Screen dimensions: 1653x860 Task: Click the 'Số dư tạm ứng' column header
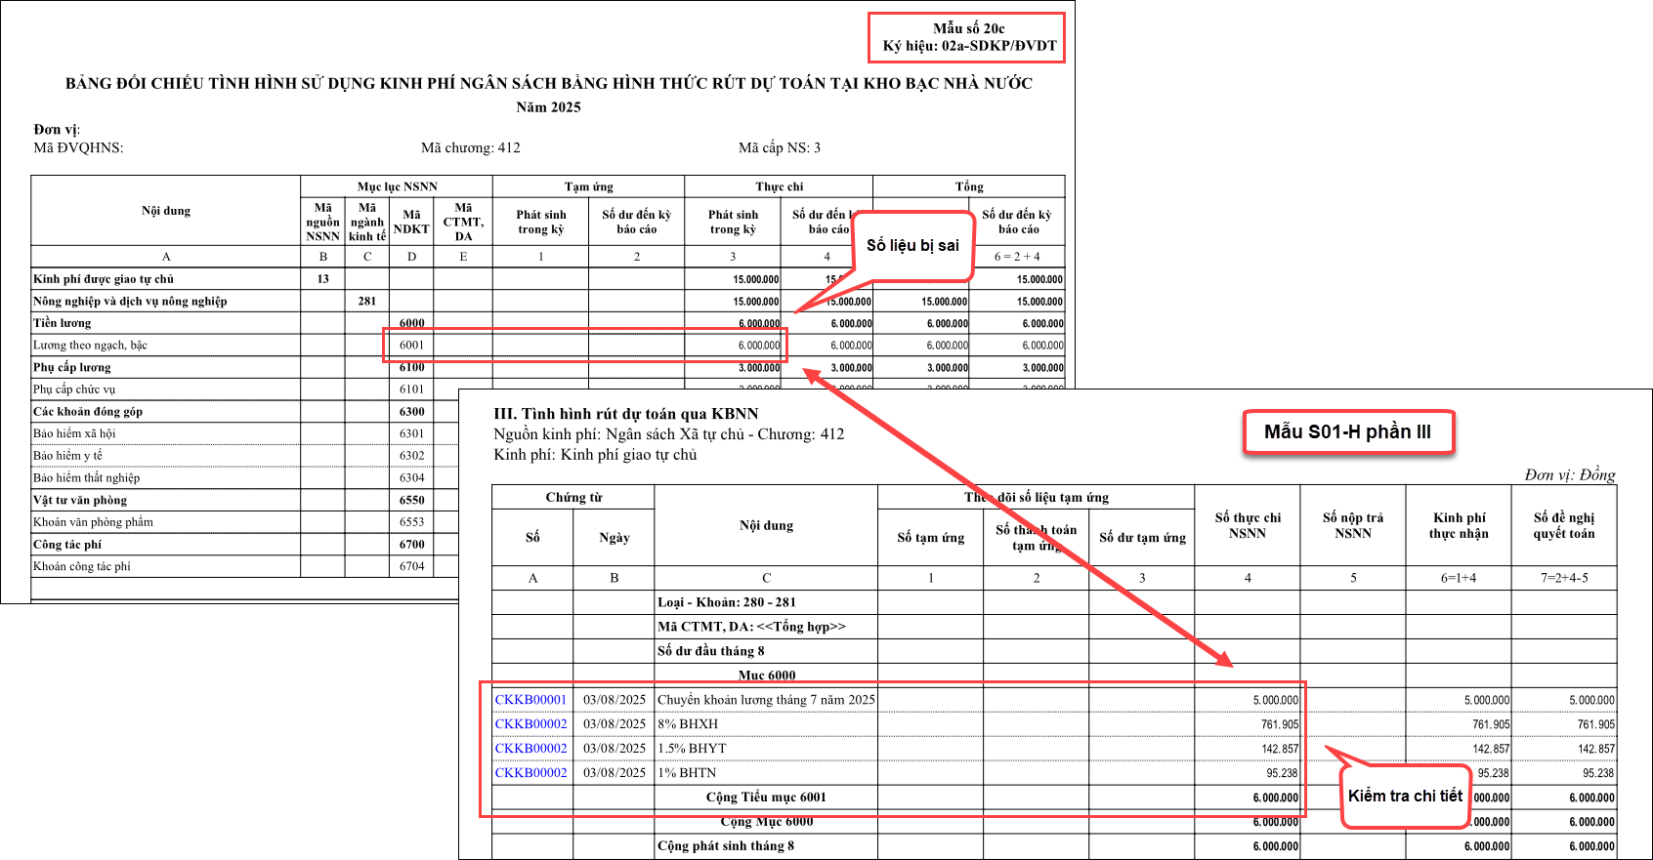(1142, 538)
